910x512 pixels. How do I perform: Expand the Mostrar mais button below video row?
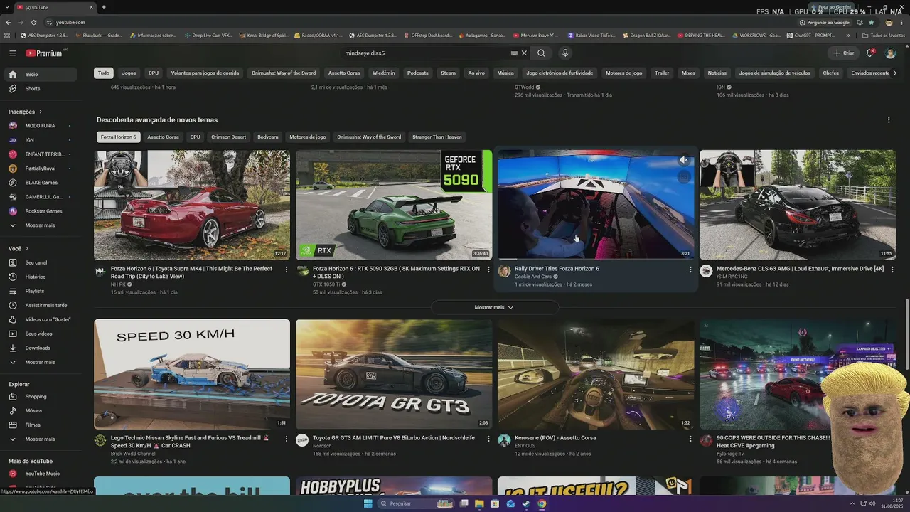tap(494, 307)
